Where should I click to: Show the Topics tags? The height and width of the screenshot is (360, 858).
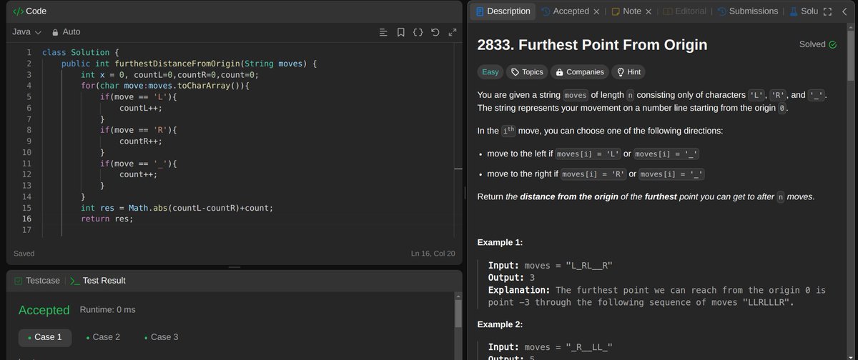point(527,72)
